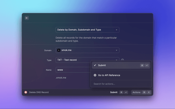The image size is (175, 109).
Task: Click the Delete DNS Record footer title
Action: 39,92
